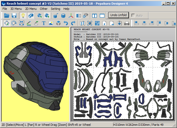Image resolution: width=177 pixels, height=128 pixels.
Task: Click the Pepakura app icon in title bar
Action: point(4,4)
